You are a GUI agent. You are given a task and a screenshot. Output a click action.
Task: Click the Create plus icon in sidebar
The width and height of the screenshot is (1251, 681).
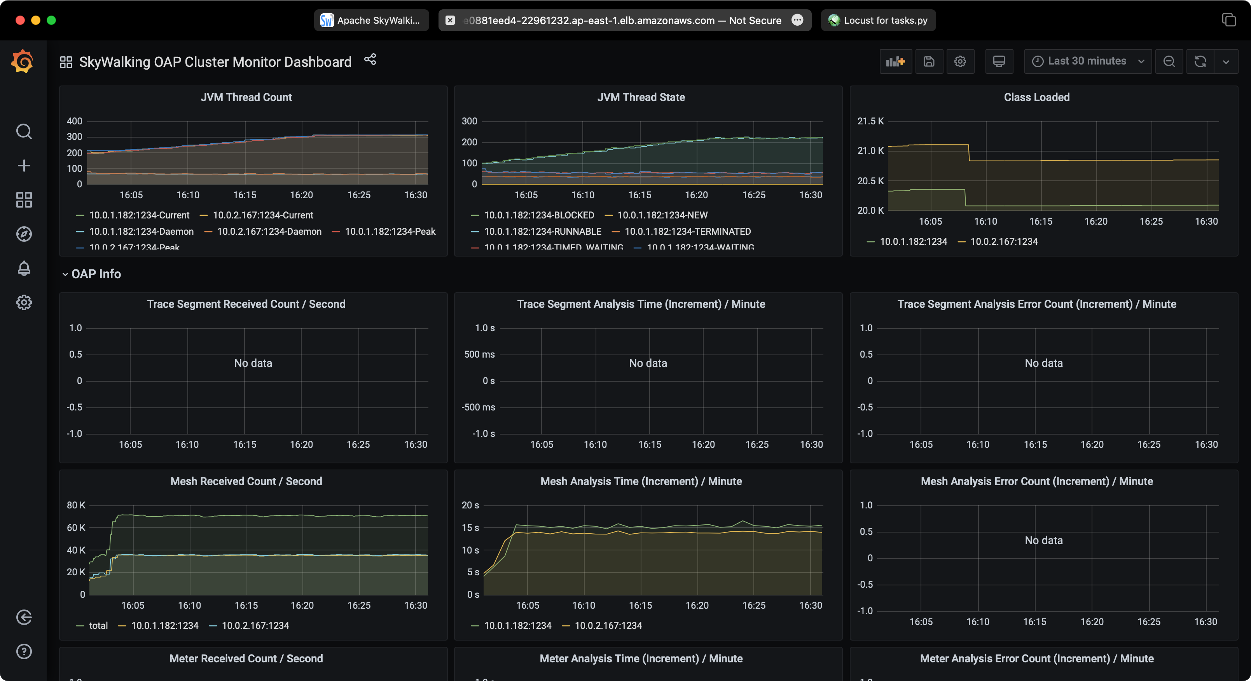24,166
